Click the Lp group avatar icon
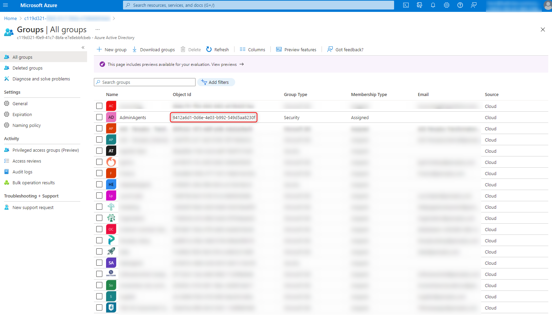 pyautogui.click(x=111, y=195)
